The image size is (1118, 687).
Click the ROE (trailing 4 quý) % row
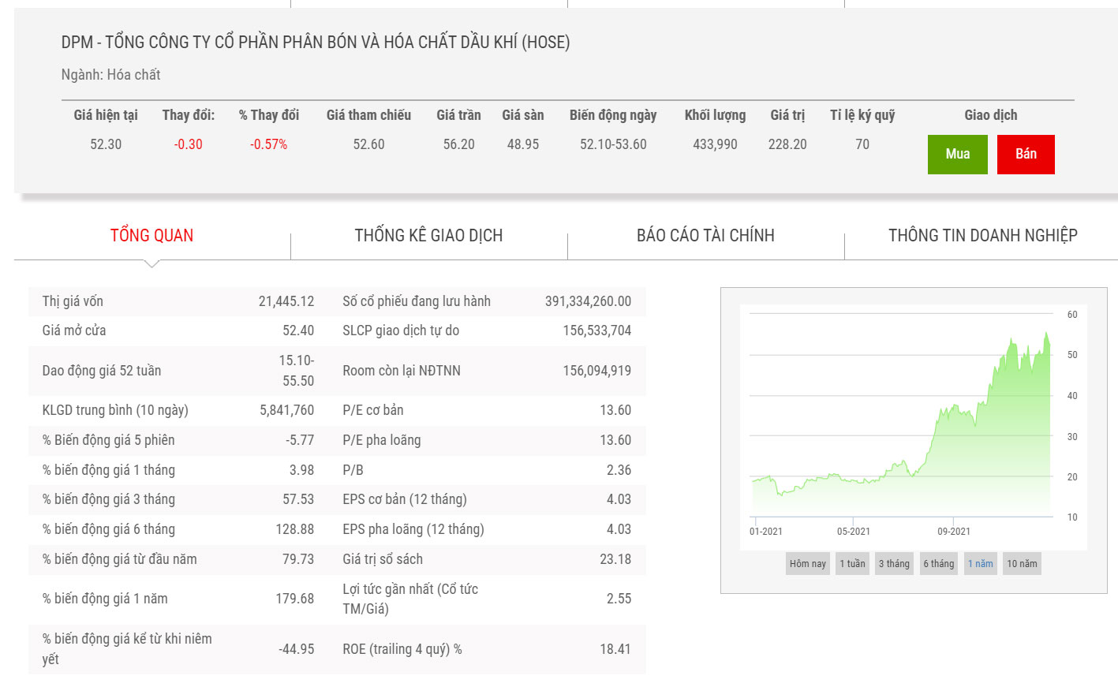click(x=486, y=649)
